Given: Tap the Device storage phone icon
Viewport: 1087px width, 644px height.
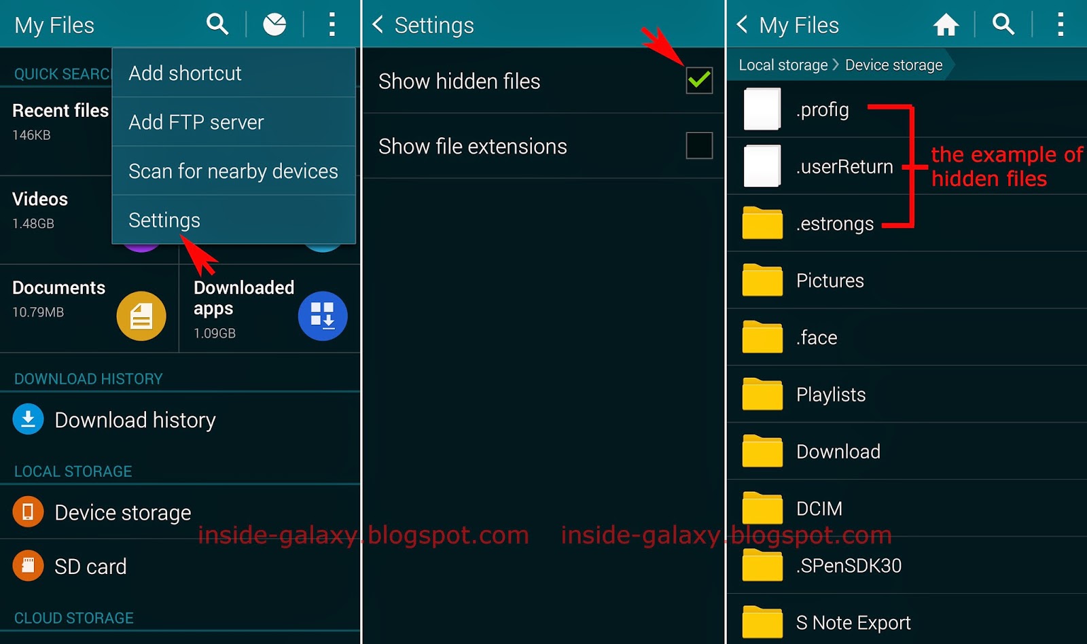Looking at the screenshot, I should 28,512.
